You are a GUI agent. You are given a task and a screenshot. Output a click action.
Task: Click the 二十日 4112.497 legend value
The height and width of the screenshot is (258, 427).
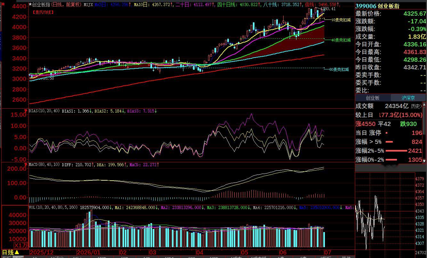pos(195,5)
